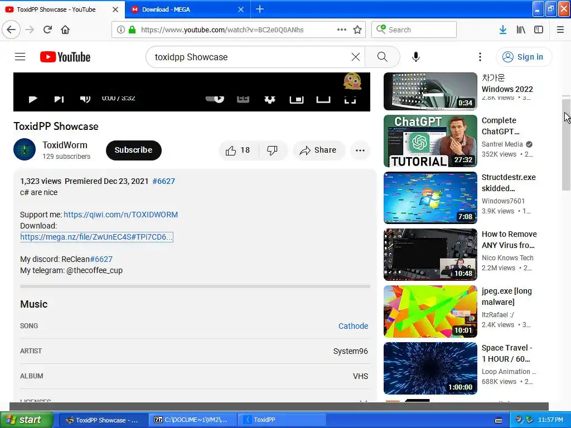Open Structdestr.exe skidded video thumbnail
This screenshot has width=571, height=428.
coord(430,198)
